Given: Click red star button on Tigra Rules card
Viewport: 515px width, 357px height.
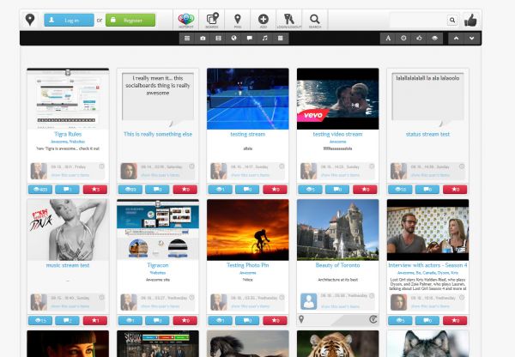Looking at the screenshot, I should 95,190.
